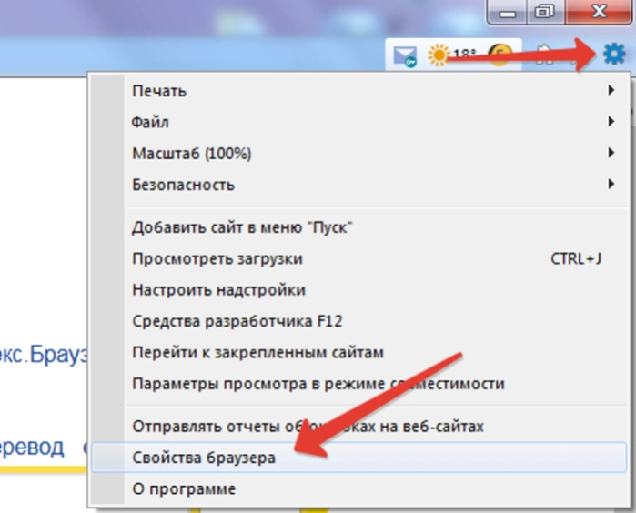Expand the Файл submenu arrow
Viewport: 636px width, 513px height.
(611, 121)
